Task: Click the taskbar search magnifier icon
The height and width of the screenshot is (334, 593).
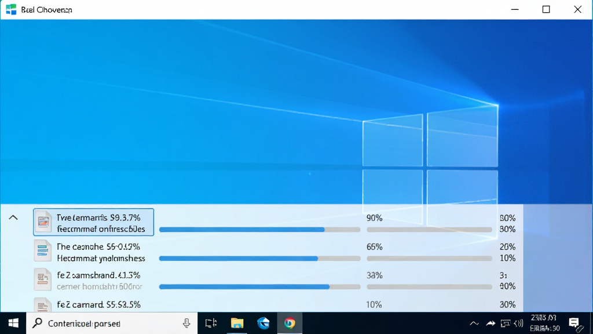Action: tap(37, 323)
